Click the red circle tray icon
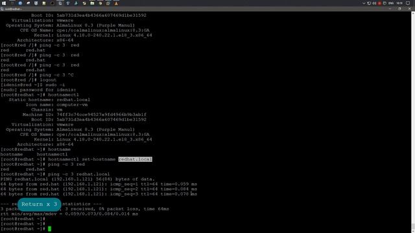The width and height of the screenshot is (415, 233). coord(379,3)
